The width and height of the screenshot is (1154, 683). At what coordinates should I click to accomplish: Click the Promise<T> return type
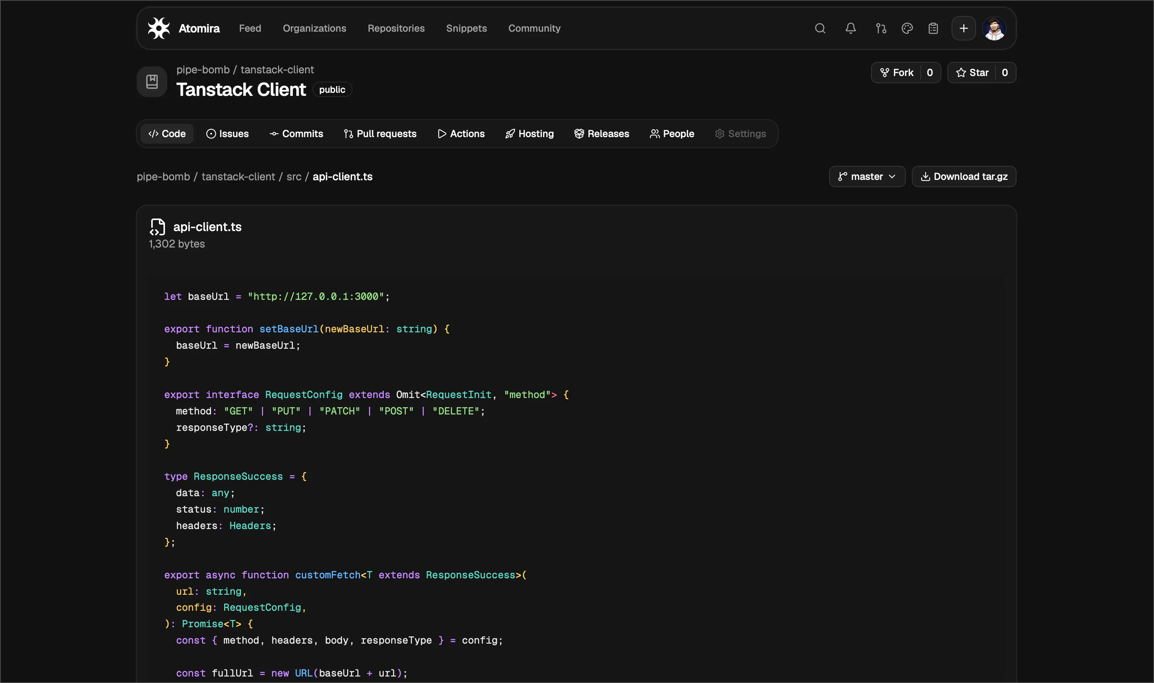click(x=211, y=624)
